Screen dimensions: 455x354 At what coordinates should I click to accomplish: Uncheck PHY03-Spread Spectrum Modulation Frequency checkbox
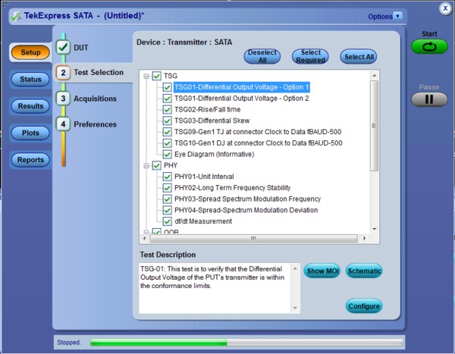click(167, 199)
